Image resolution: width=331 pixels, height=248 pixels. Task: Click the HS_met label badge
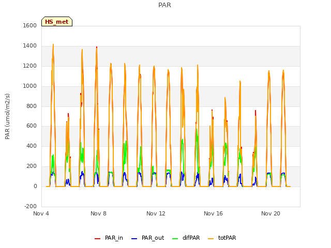click(57, 22)
